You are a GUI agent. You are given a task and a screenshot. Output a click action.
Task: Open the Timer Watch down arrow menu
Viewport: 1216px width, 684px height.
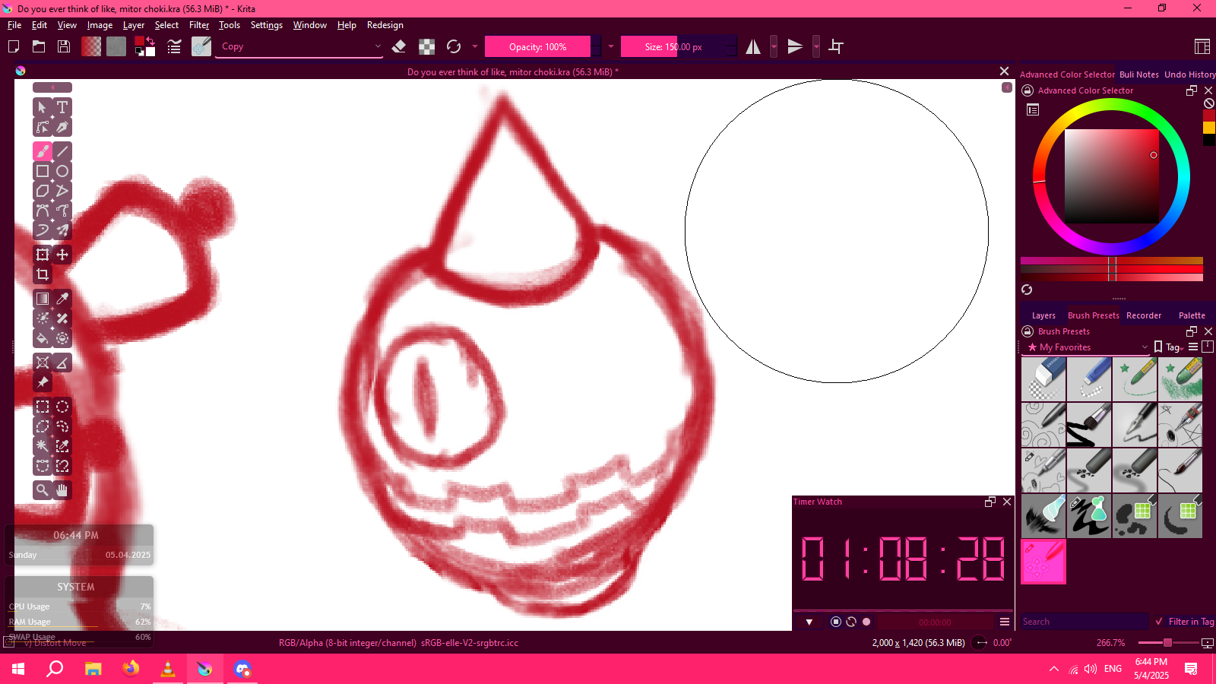(x=809, y=622)
